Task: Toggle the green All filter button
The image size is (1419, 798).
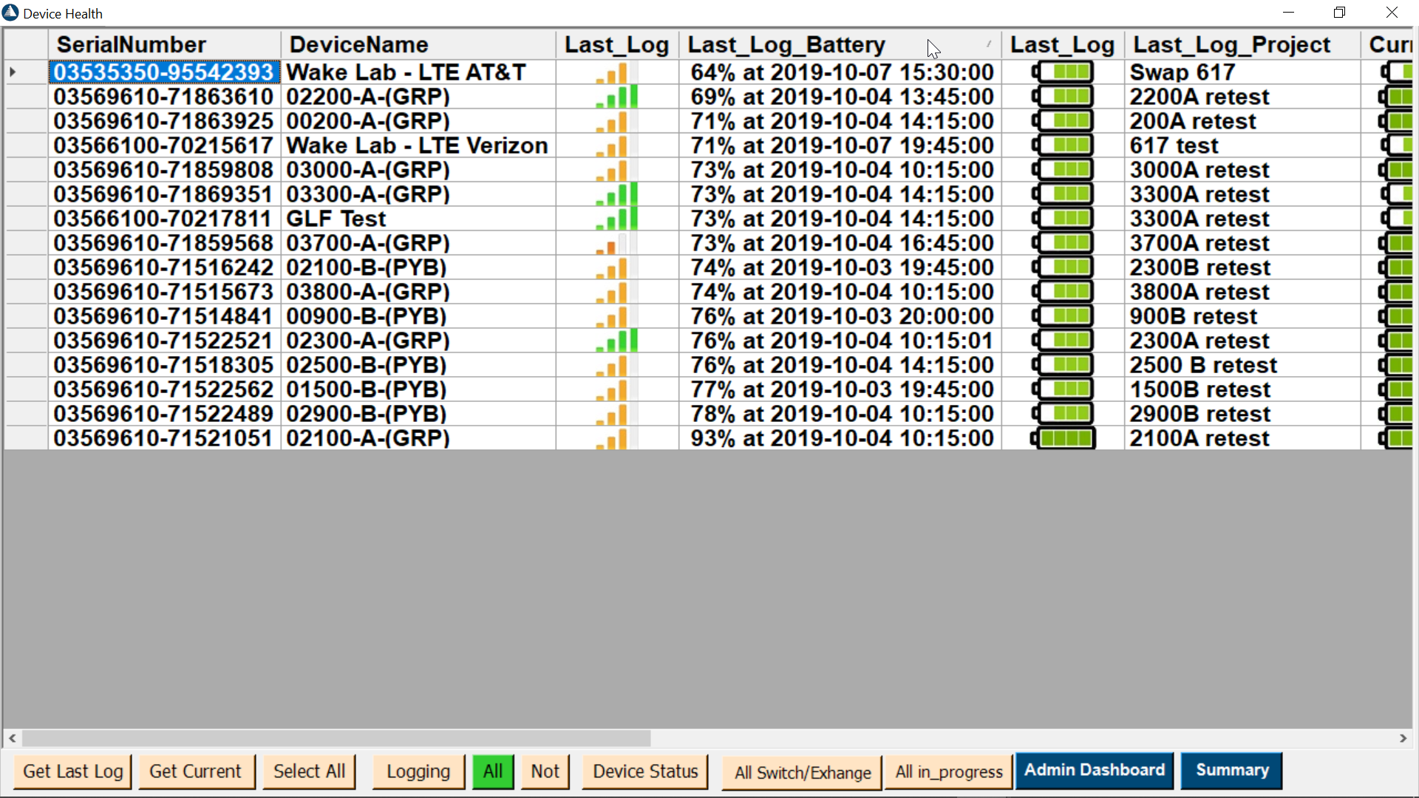Action: click(x=493, y=771)
